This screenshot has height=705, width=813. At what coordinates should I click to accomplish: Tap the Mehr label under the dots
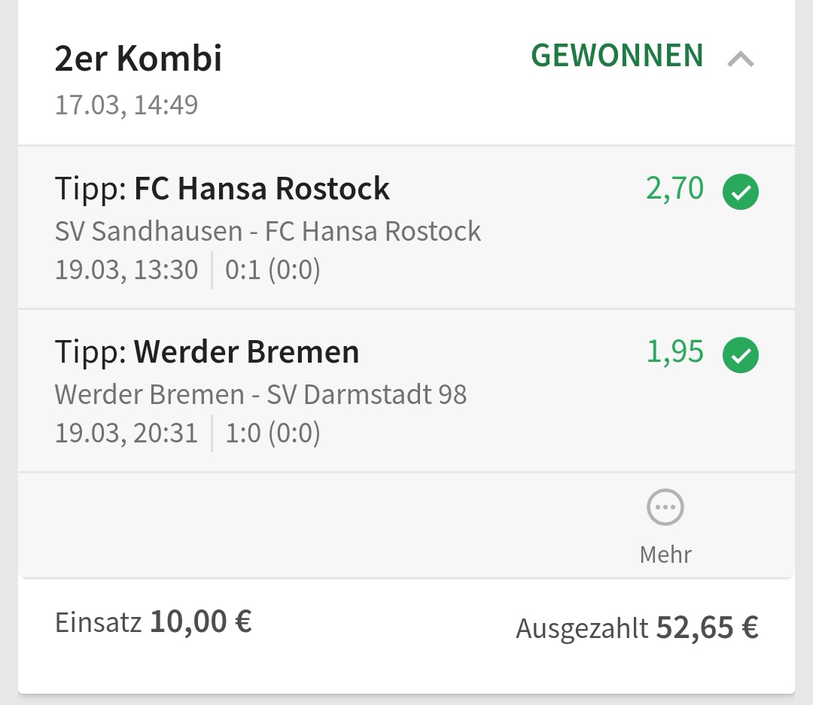click(x=665, y=555)
